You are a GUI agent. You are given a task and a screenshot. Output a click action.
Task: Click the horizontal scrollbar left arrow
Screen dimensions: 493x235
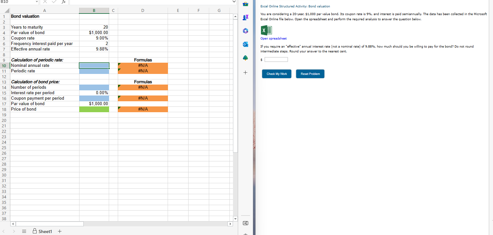click(13, 224)
